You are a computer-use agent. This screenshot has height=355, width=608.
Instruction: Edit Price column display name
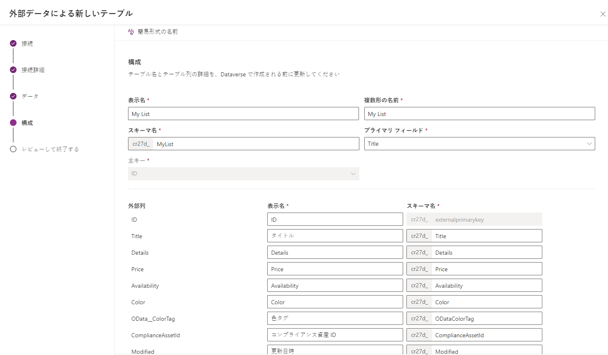pyautogui.click(x=335, y=269)
